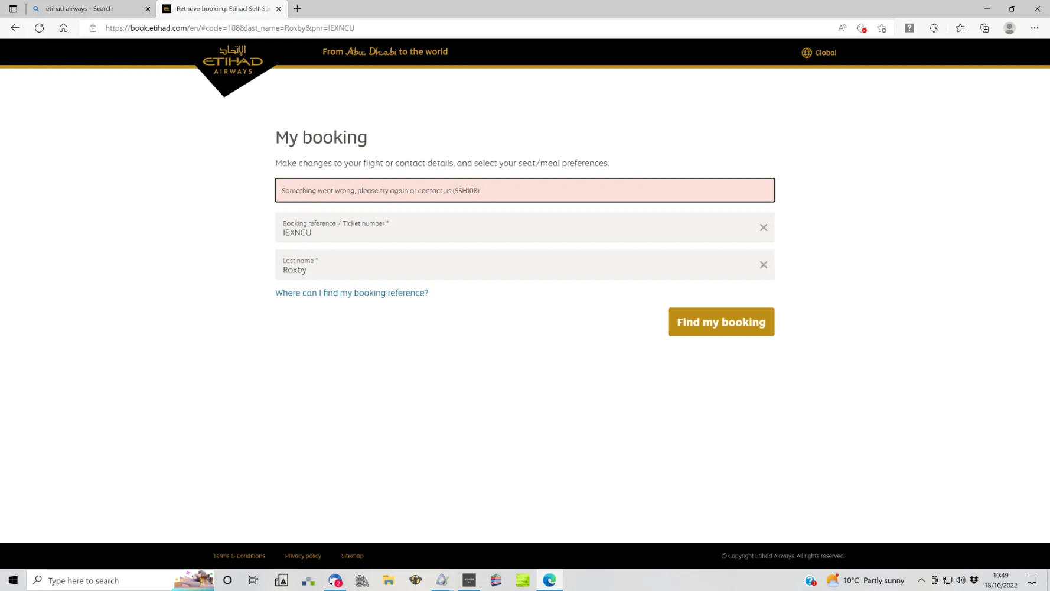Click the browser back arrow
The width and height of the screenshot is (1050, 591).
coord(15,28)
